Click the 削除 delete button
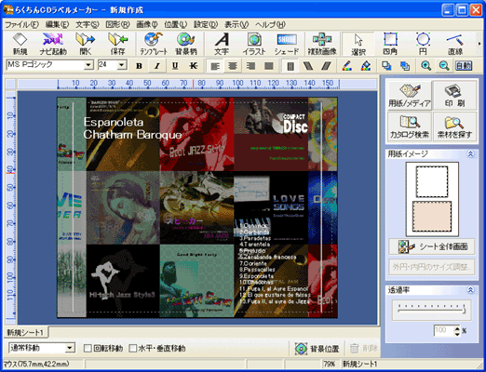Viewport: 486px width, 372px height. coord(364,349)
